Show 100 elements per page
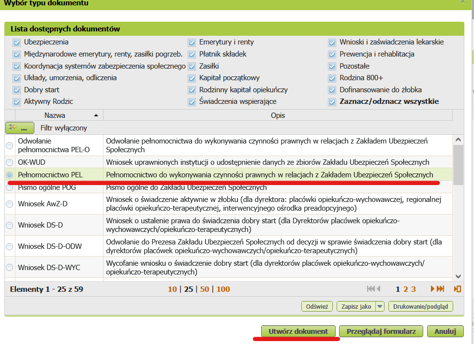Image resolution: width=474 pixels, height=344 pixels. (x=223, y=289)
